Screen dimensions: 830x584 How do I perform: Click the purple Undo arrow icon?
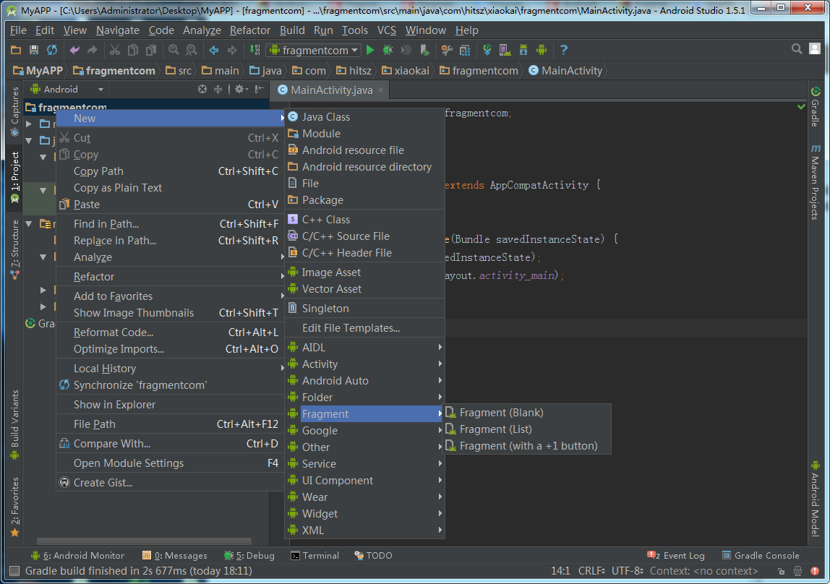(74, 51)
